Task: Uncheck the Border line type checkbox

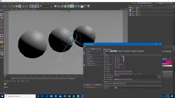Action: 124,60
